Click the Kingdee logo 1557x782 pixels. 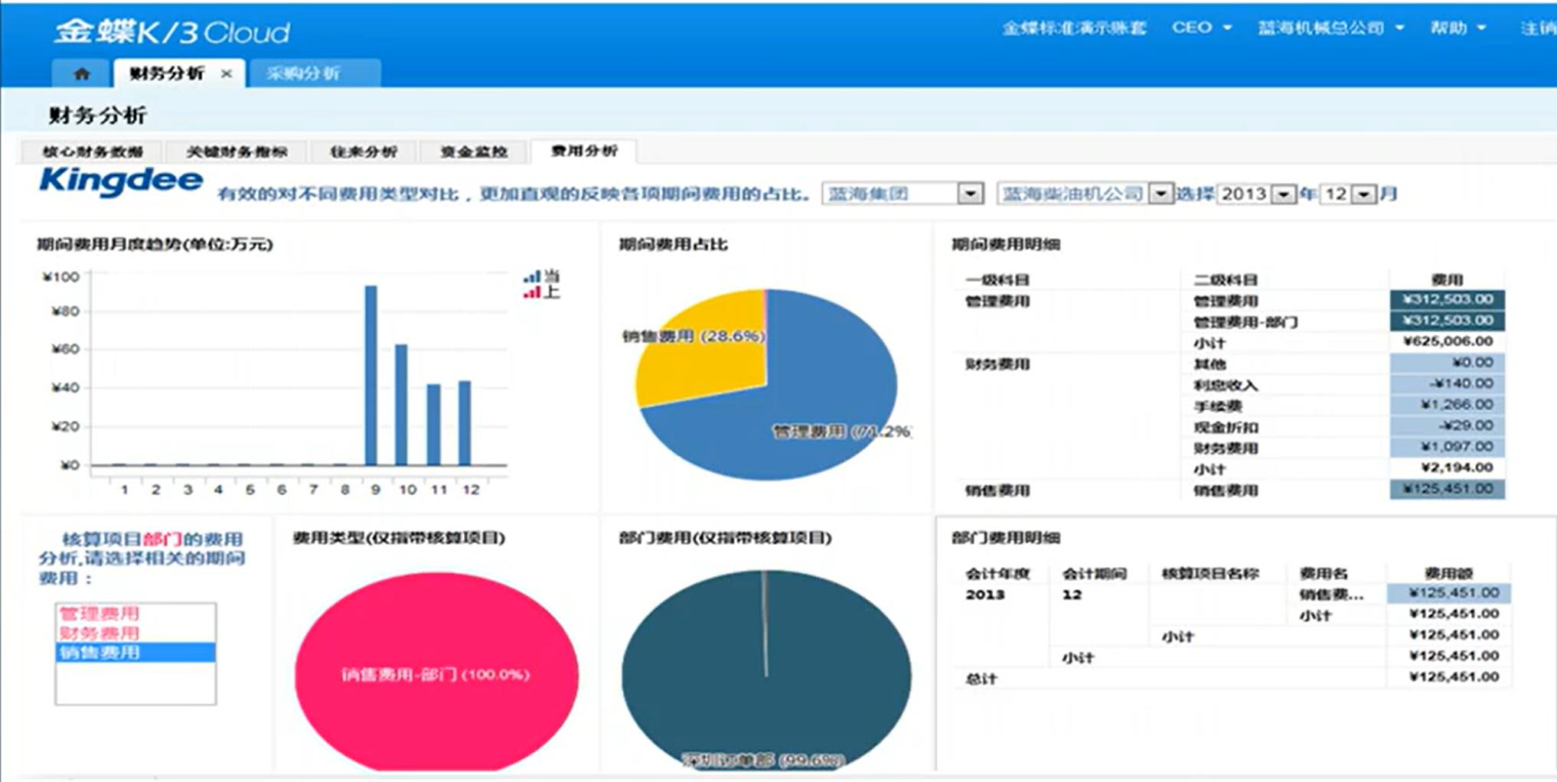click(x=121, y=181)
